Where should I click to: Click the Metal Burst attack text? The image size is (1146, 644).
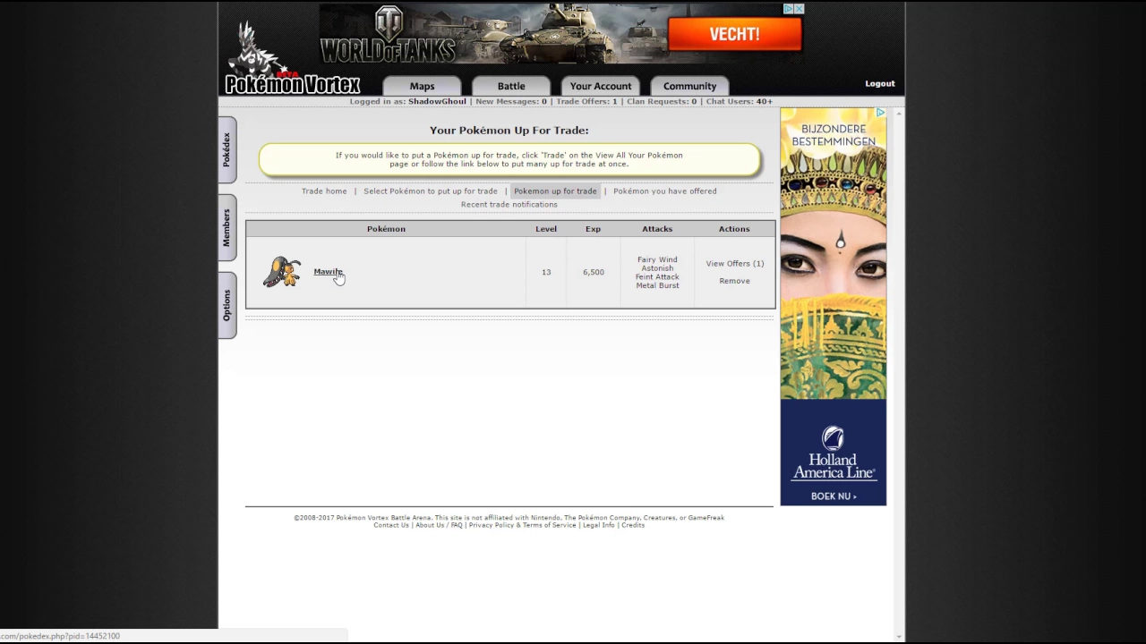click(x=657, y=285)
